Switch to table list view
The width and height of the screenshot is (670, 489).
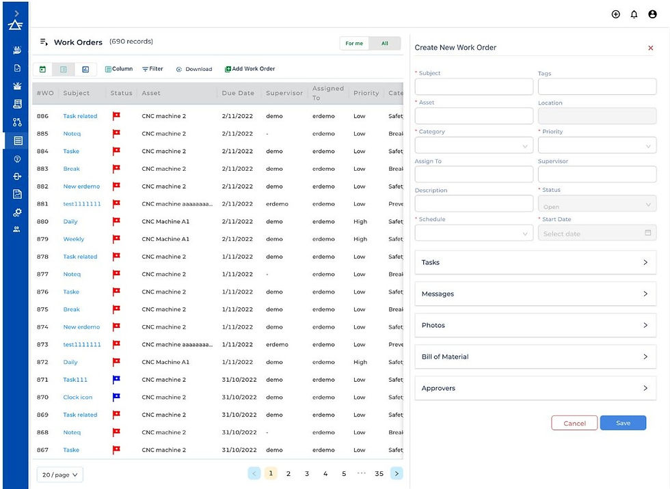63,69
